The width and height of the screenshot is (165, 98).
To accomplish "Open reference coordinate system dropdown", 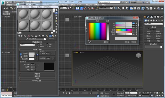I will point(64,8).
